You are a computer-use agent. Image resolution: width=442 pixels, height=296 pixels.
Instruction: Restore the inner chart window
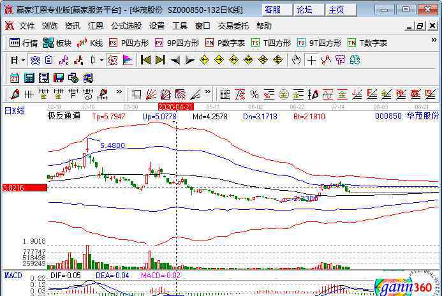click(420, 26)
